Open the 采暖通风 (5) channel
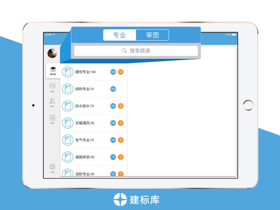The image size is (280, 210). [94, 123]
